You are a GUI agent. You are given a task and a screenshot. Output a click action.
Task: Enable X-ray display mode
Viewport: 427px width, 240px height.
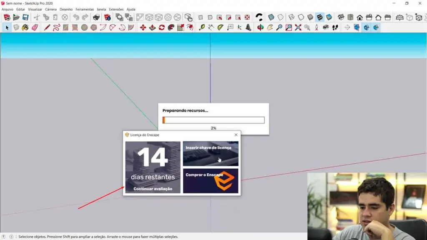pyautogui.click(x=271, y=17)
